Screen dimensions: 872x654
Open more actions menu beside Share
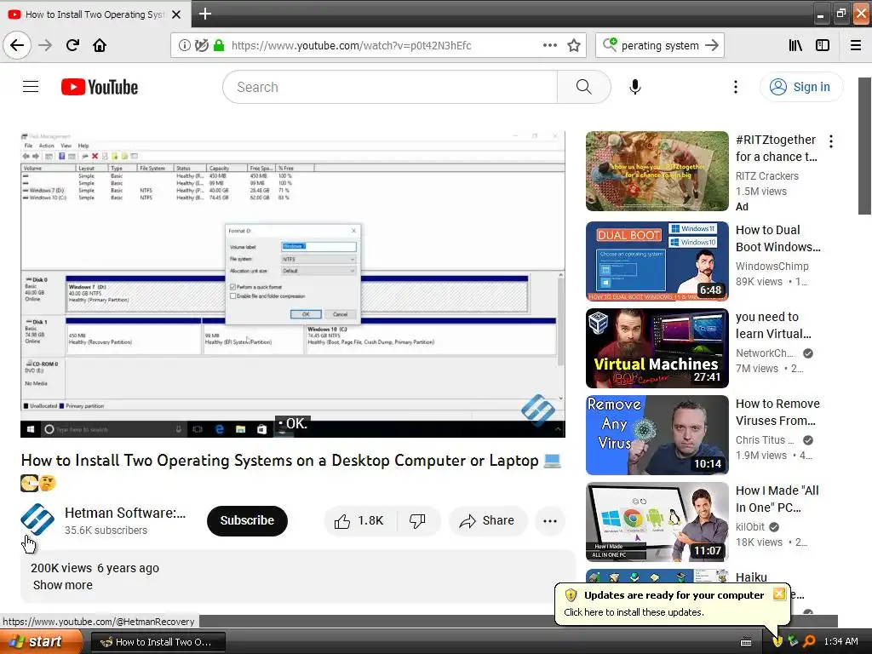pyautogui.click(x=549, y=520)
